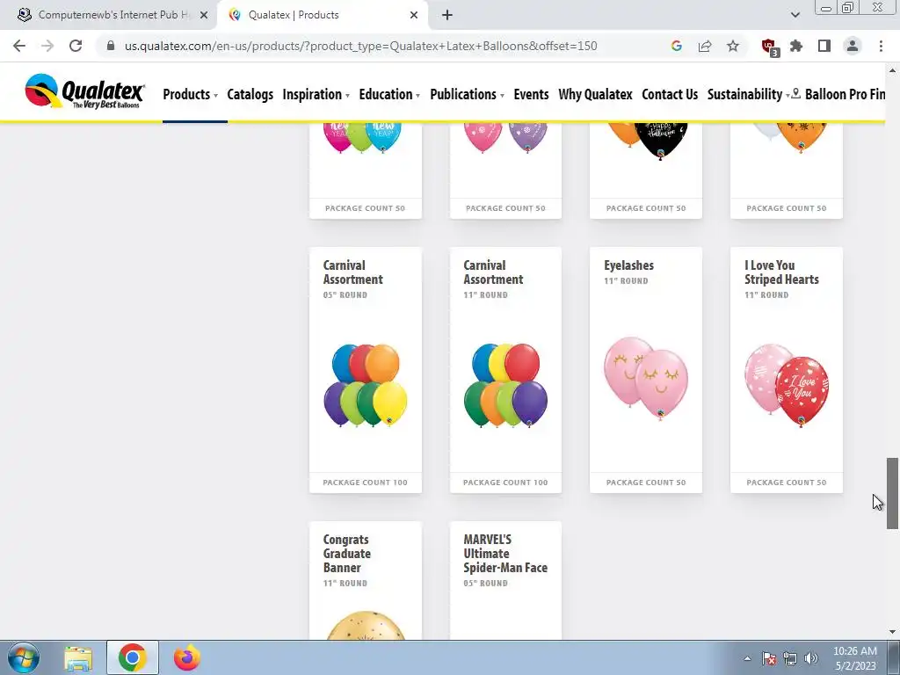Image resolution: width=900 pixels, height=675 pixels.
Task: Open the Contact Us page
Action: point(670,94)
